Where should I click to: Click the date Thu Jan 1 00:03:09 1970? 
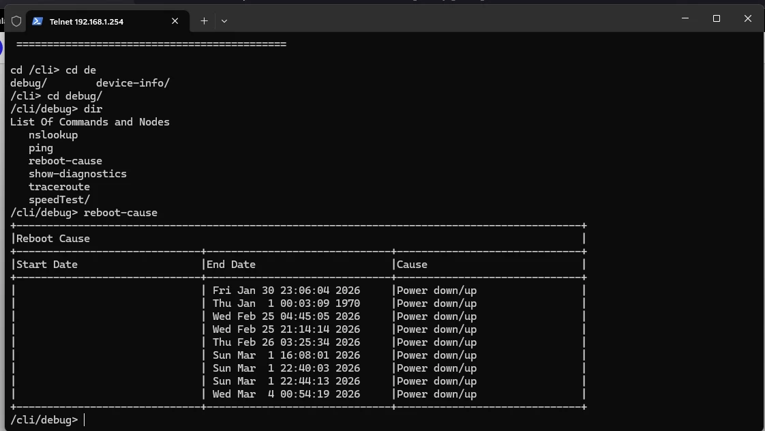pyautogui.click(x=286, y=303)
